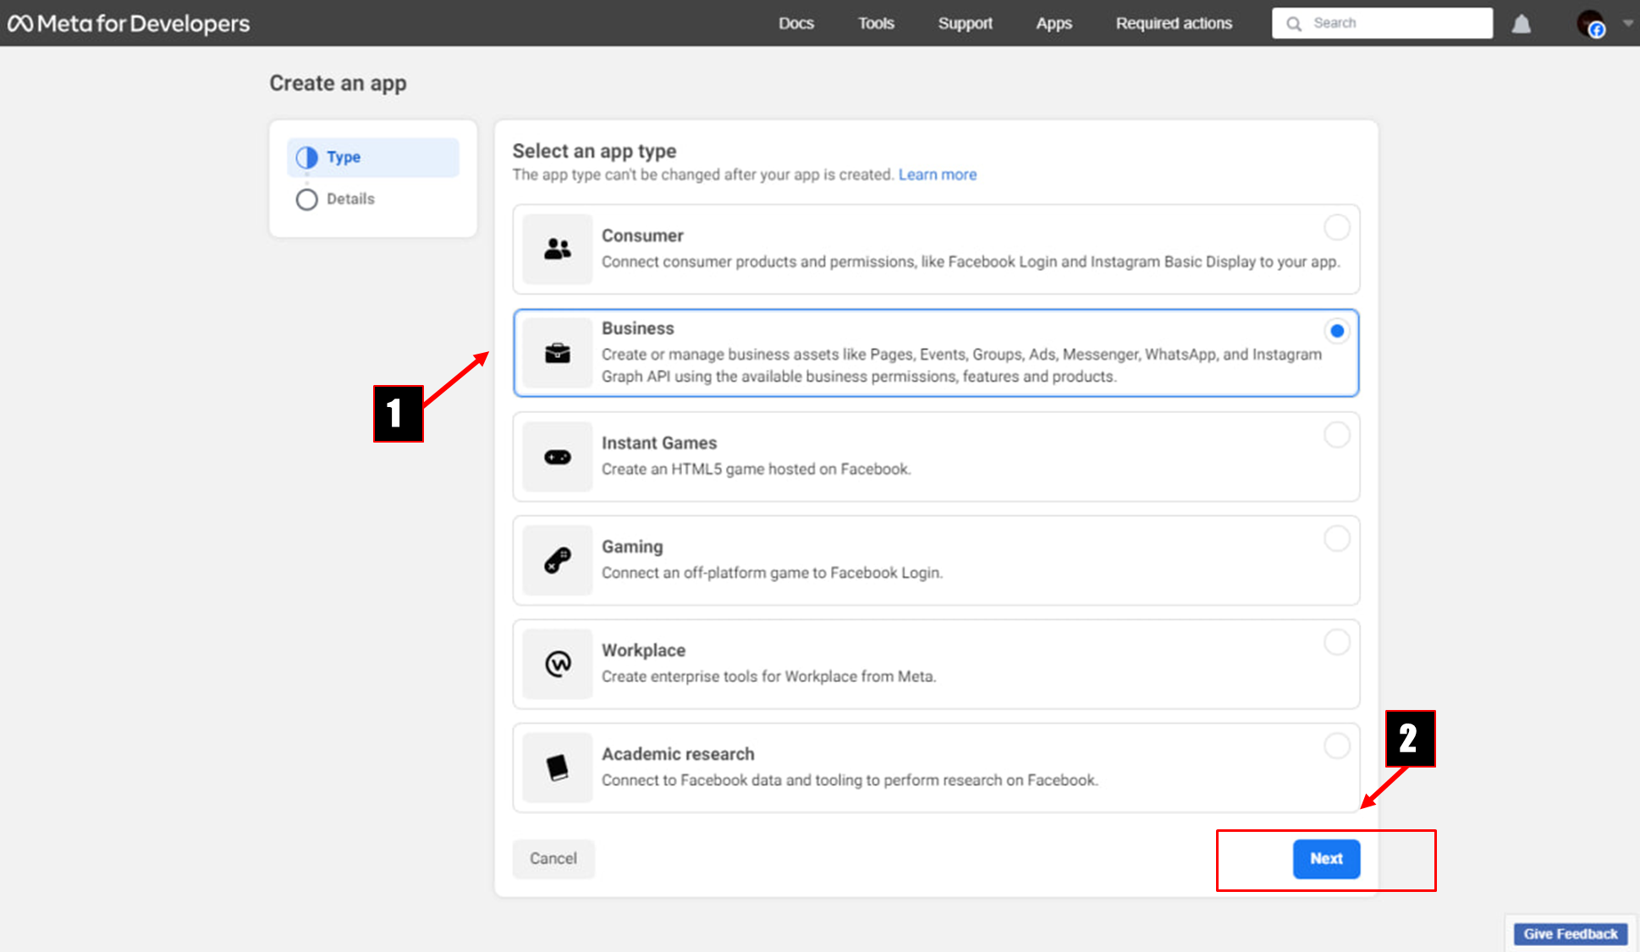The height and width of the screenshot is (952, 1640).
Task: Open the Docs menu
Action: (x=795, y=24)
